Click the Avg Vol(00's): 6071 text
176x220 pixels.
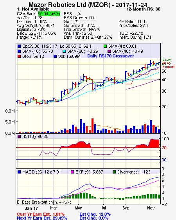(36, 25)
